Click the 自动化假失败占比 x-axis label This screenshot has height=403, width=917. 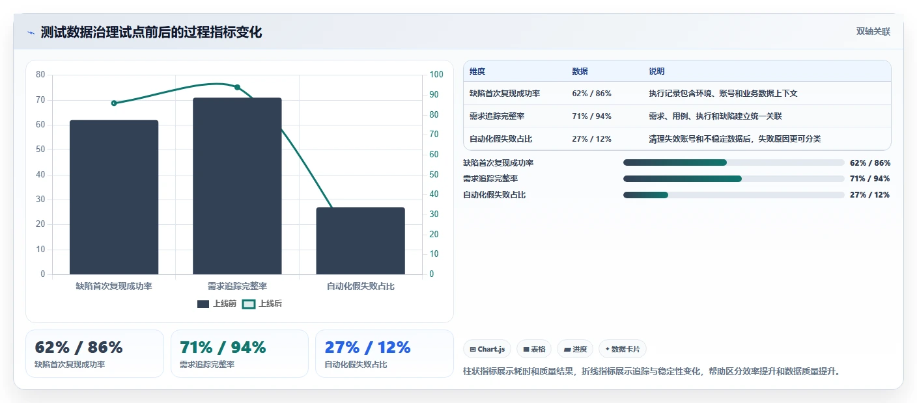360,286
